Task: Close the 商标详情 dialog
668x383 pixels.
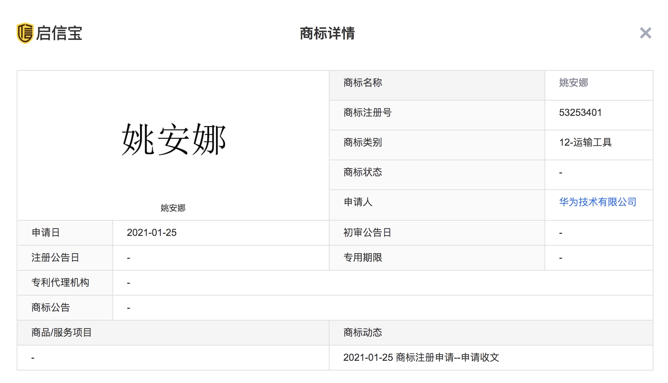Action: point(645,33)
